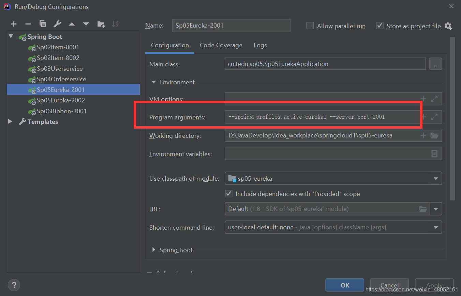Create a new folder with the toolbar icon

[x=101, y=24]
